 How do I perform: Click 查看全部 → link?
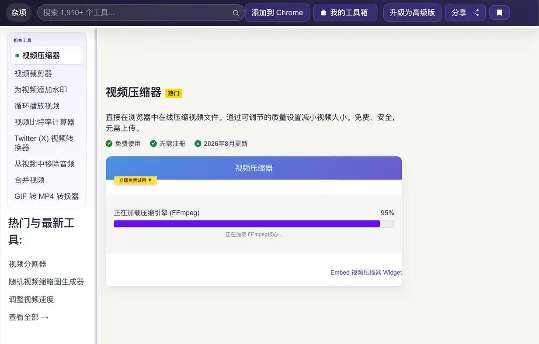point(29,317)
